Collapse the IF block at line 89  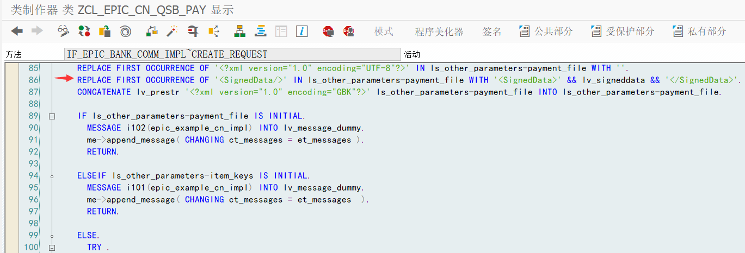[x=52, y=116]
